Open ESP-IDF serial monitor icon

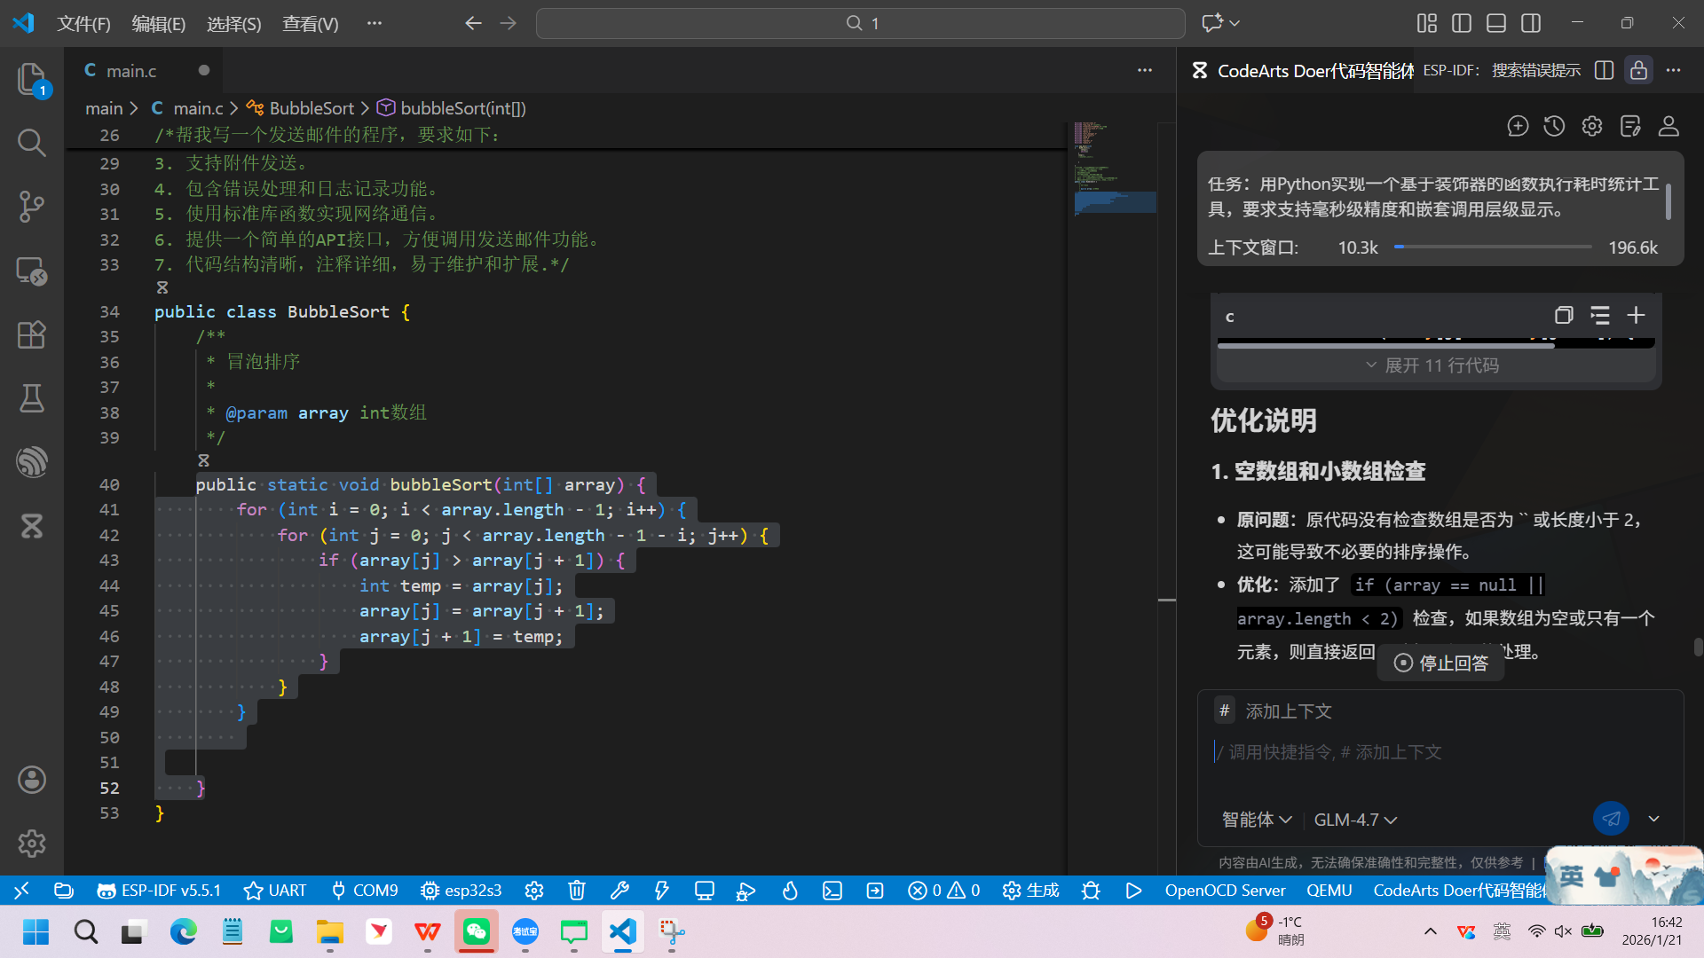click(x=704, y=891)
